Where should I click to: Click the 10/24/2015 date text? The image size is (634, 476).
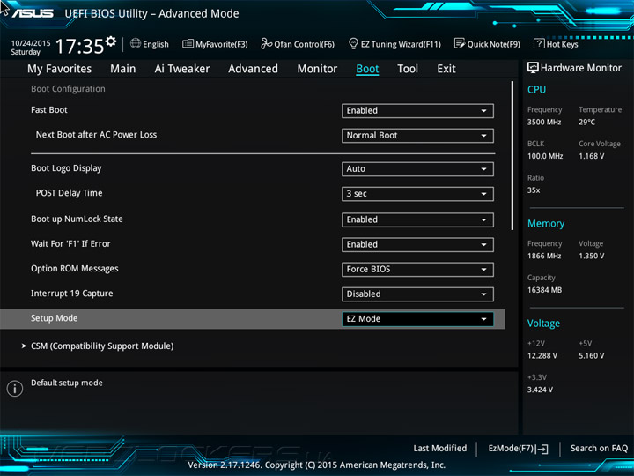pyautogui.click(x=31, y=43)
